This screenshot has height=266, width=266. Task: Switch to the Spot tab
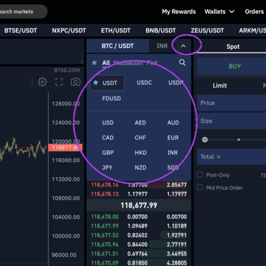tap(233, 47)
